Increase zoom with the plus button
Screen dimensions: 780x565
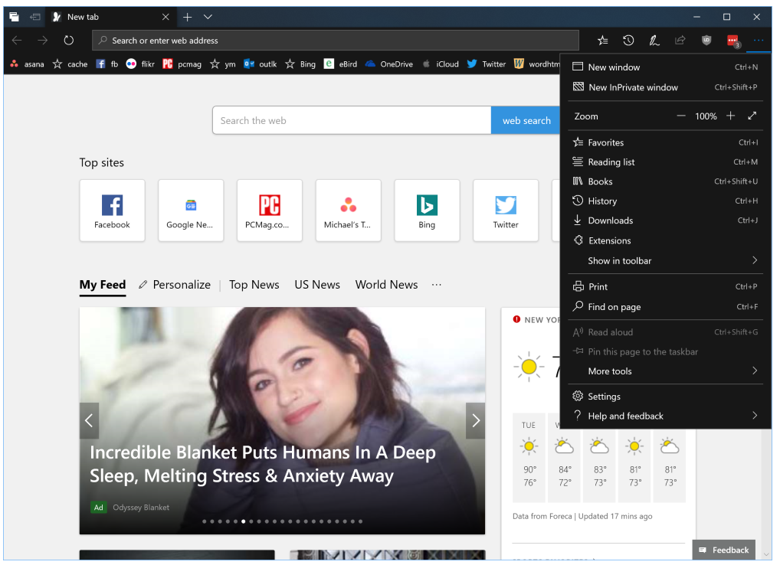point(731,116)
